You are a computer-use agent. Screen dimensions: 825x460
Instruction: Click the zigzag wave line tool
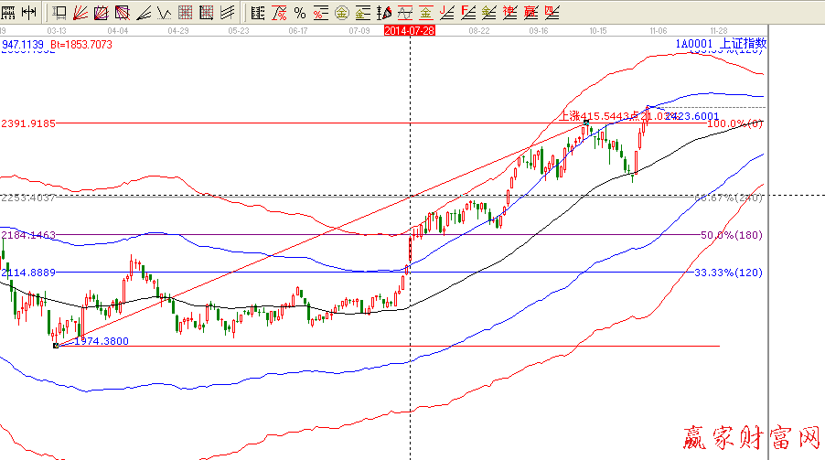click(x=164, y=13)
